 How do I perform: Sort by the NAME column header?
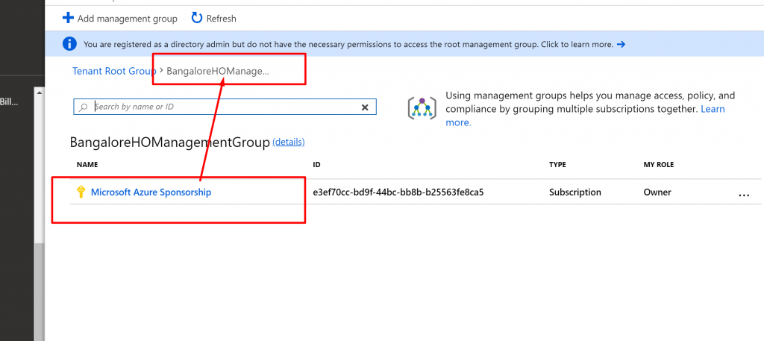pyautogui.click(x=87, y=164)
